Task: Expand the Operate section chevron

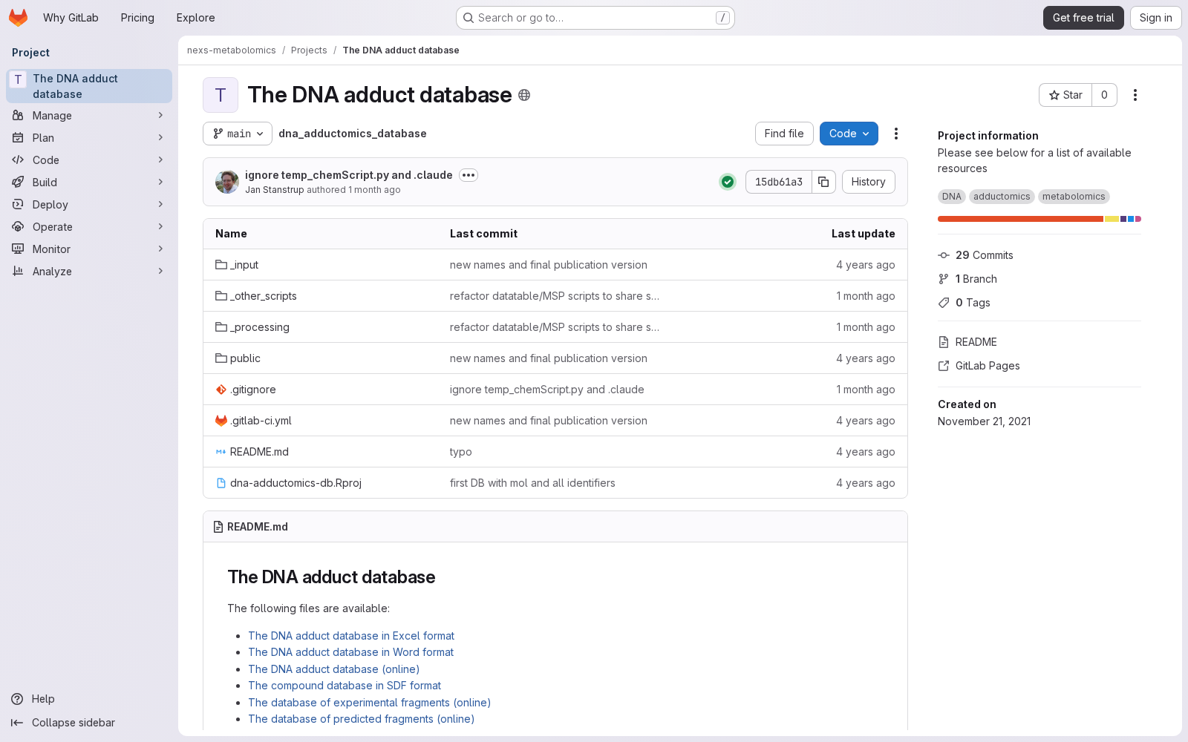Action: [x=160, y=227]
